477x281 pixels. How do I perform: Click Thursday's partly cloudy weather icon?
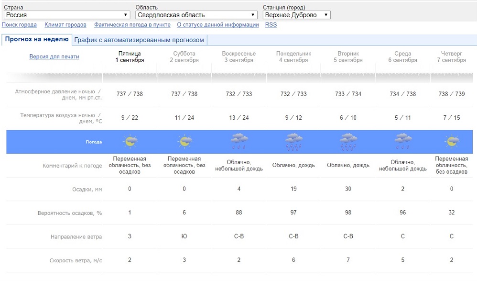pos(452,142)
